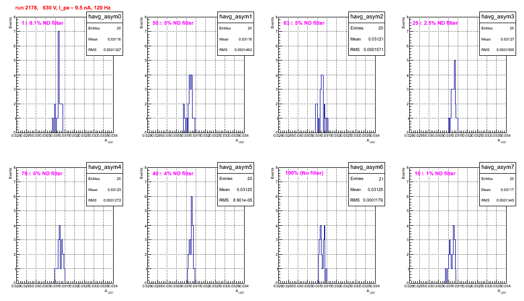
Task: Select the havg_asym1 histogram title
Action: 236,17
